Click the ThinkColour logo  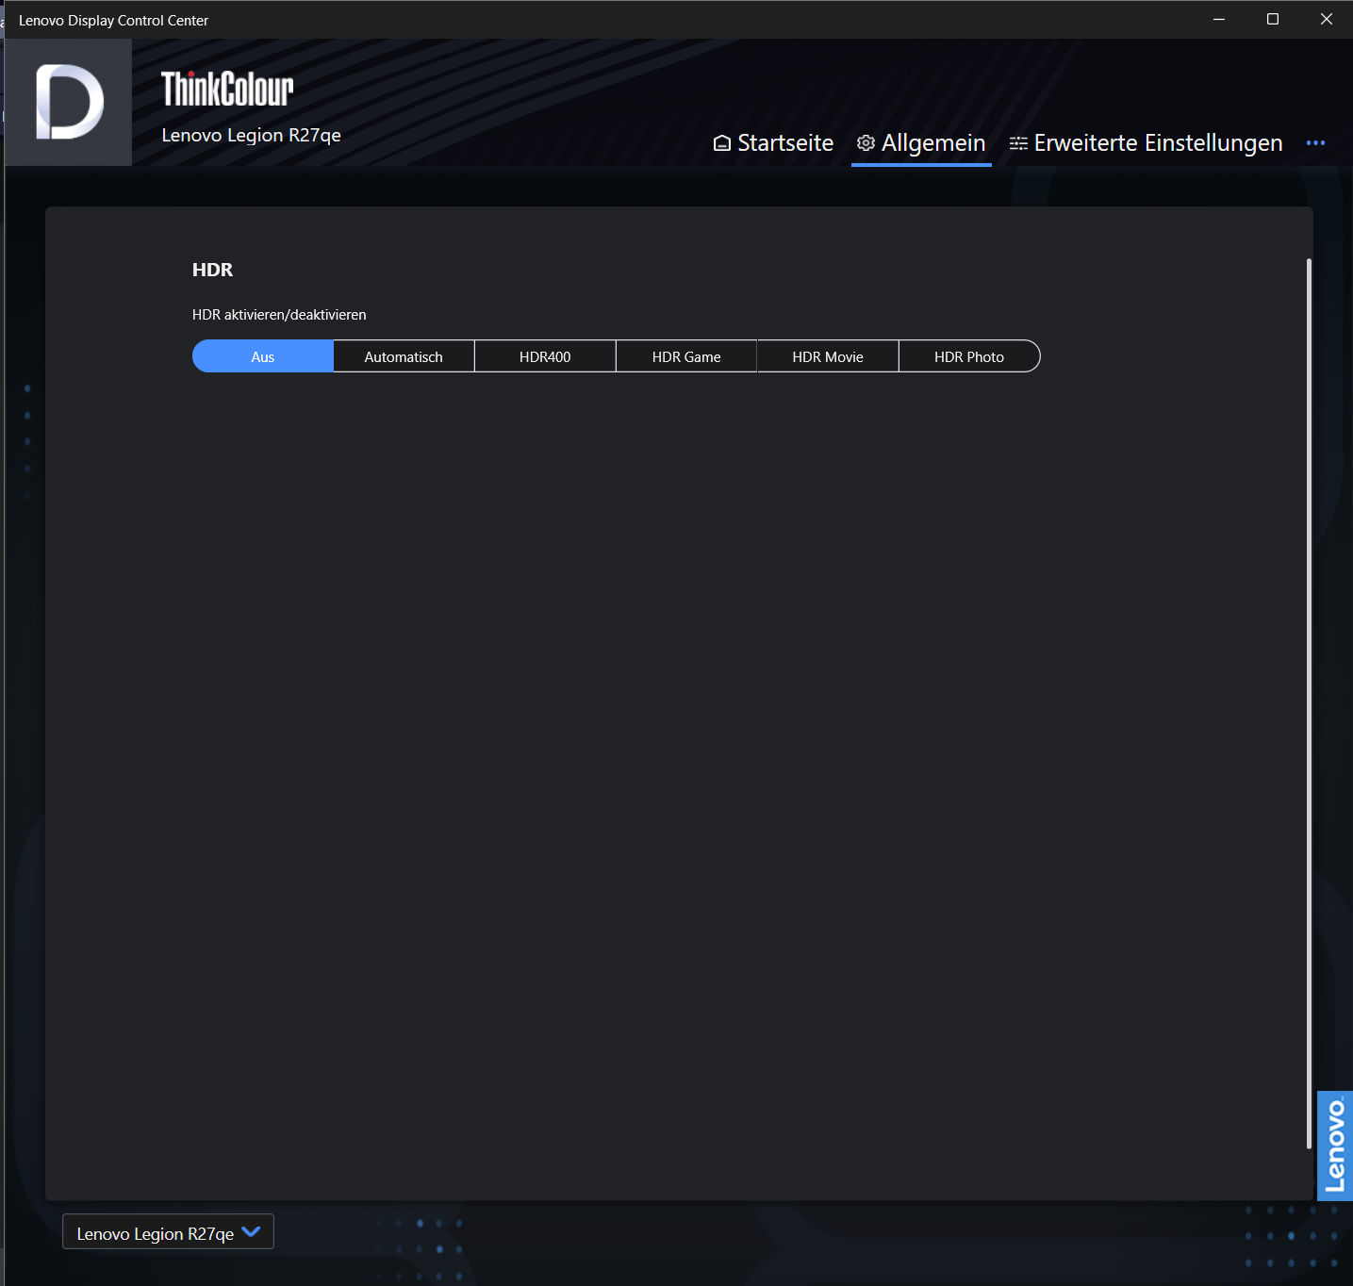point(227,90)
